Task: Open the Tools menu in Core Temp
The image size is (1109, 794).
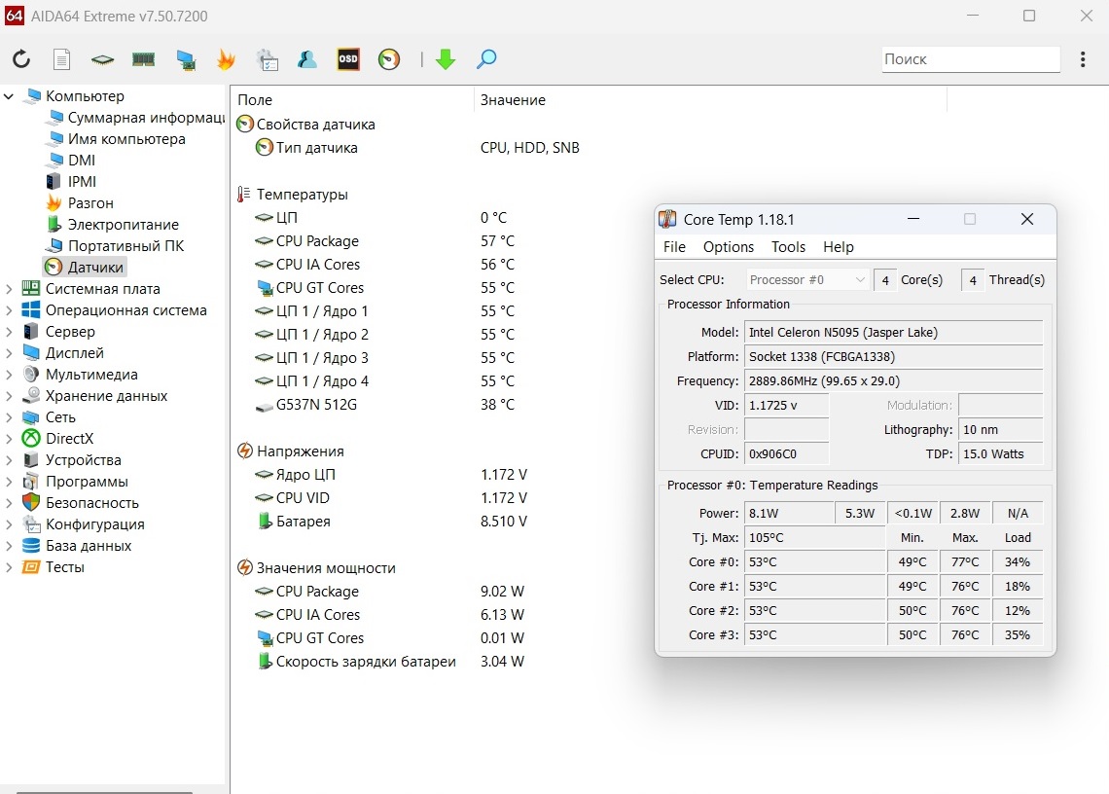Action: tap(788, 247)
